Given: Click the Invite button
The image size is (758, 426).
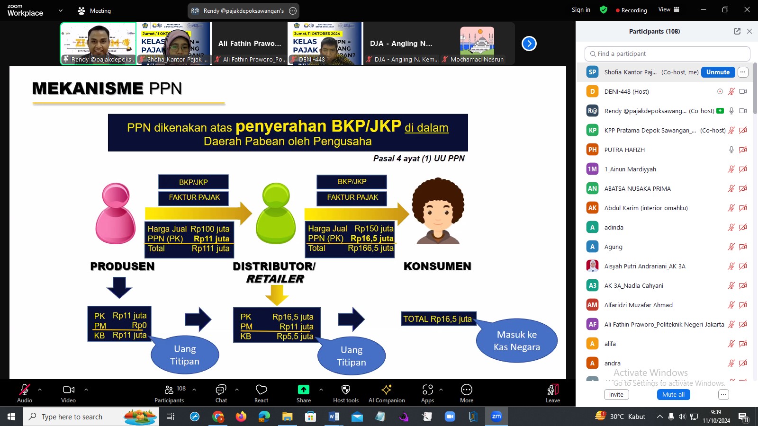Looking at the screenshot, I should click(x=616, y=394).
